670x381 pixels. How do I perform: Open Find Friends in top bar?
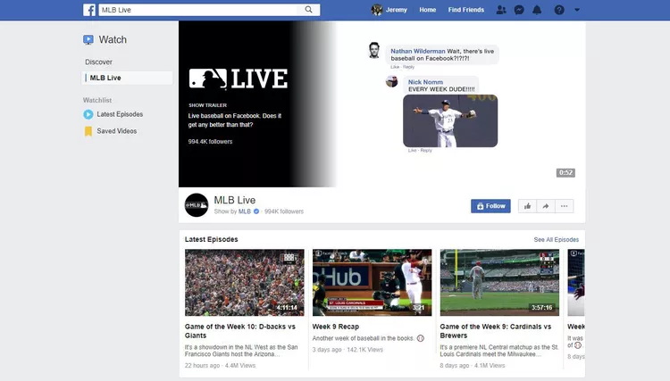[465, 10]
